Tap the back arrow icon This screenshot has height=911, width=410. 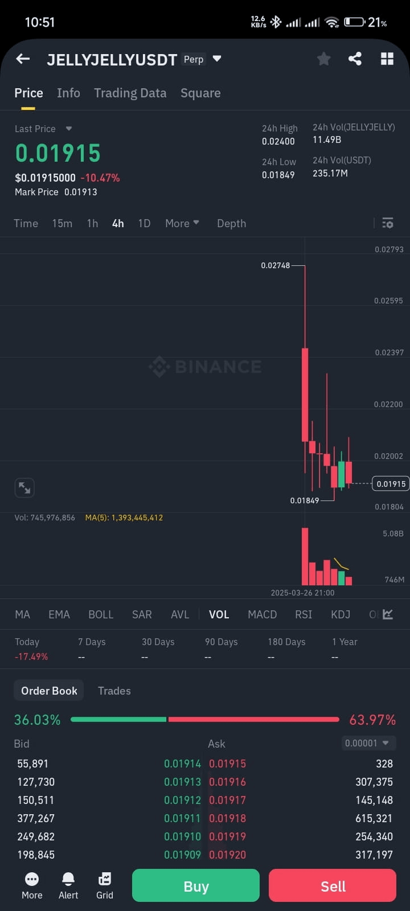[x=23, y=59]
